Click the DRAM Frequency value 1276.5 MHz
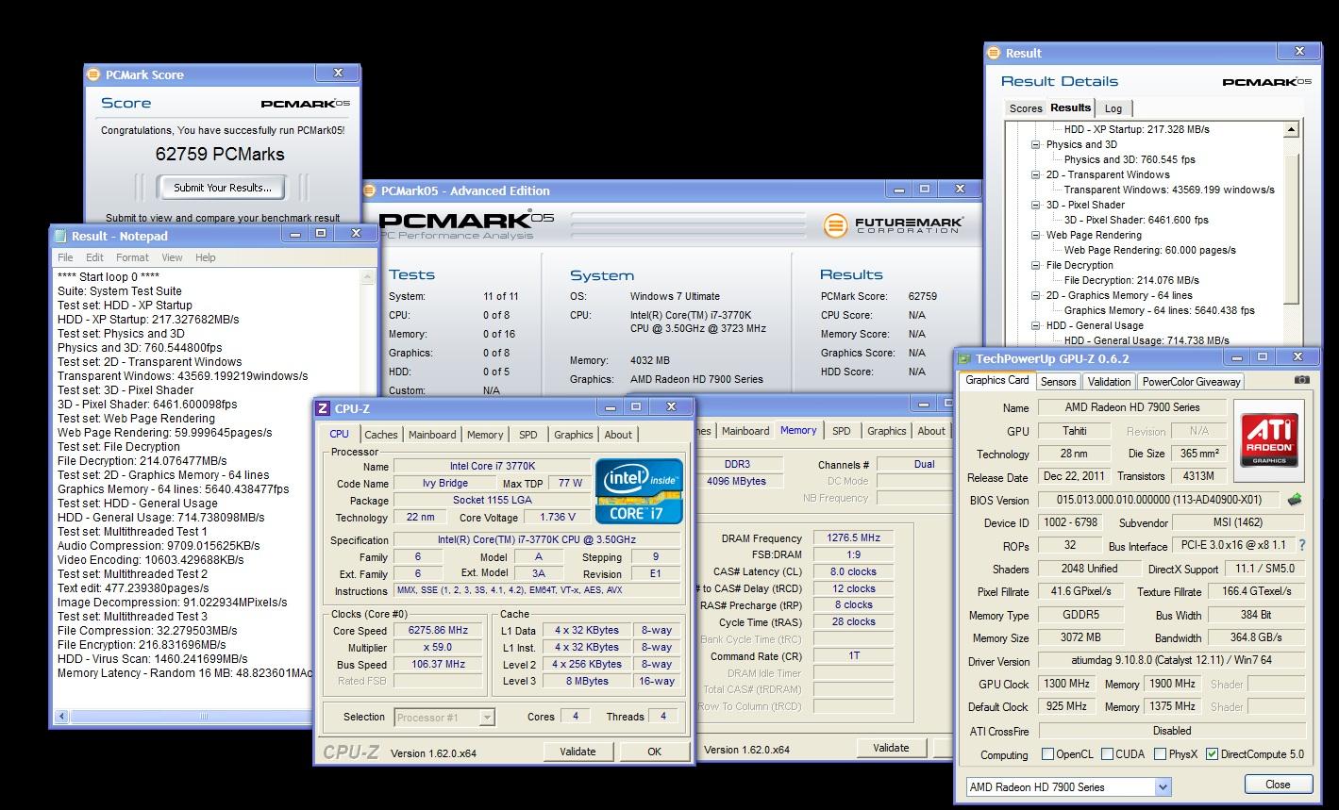Viewport: 1339px width, 810px height. [853, 538]
